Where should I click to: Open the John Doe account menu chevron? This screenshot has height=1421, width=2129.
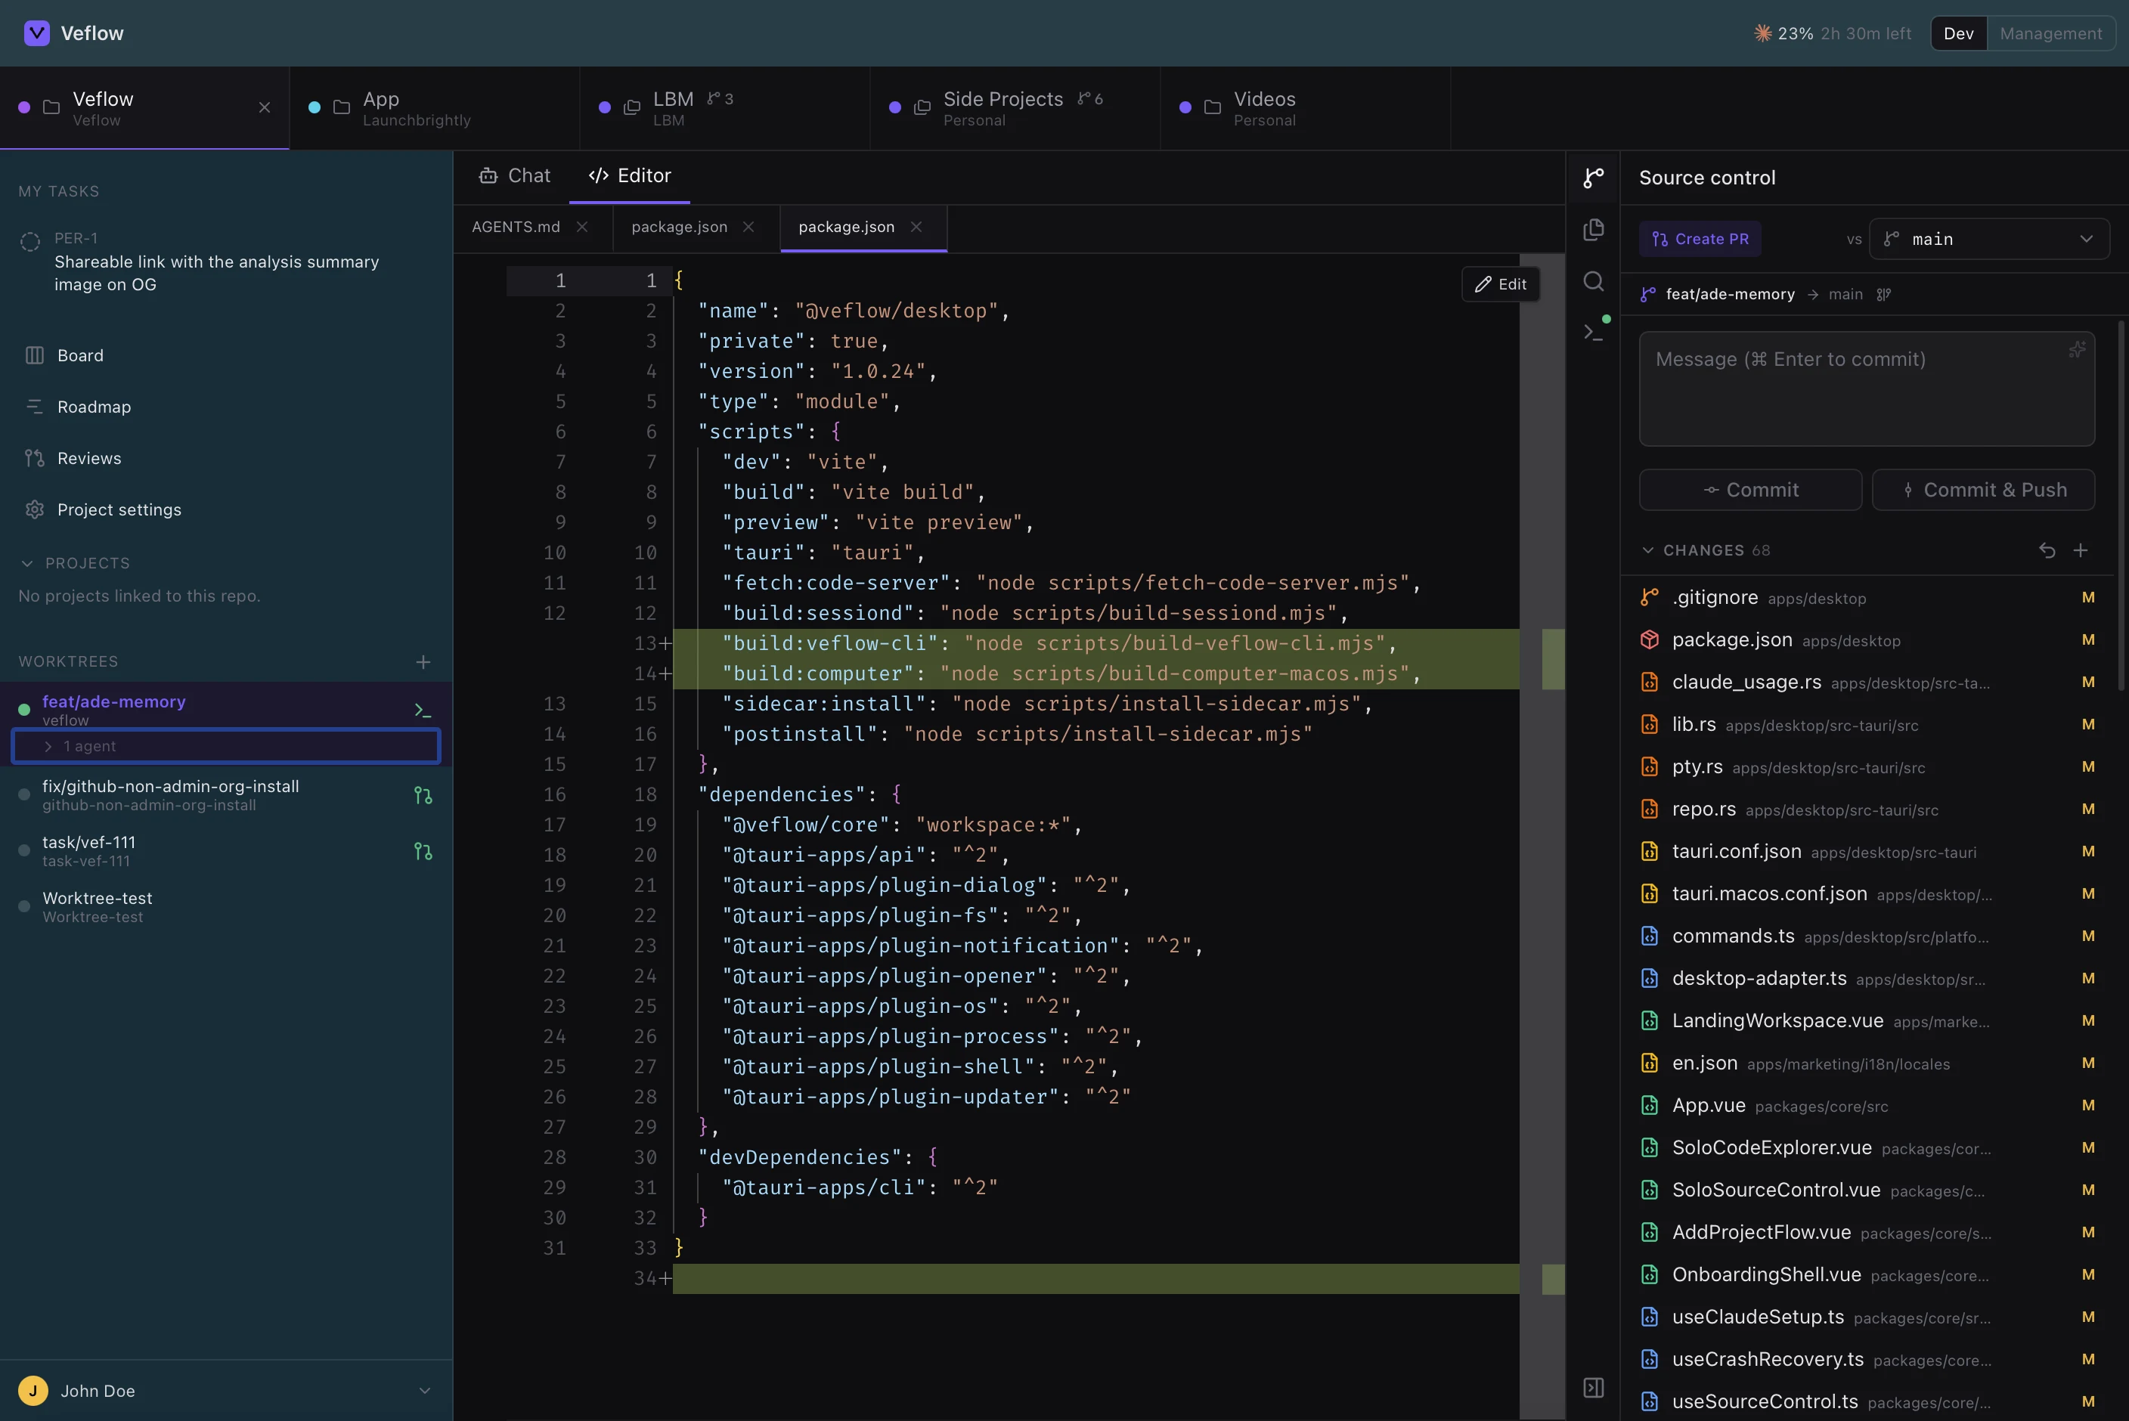(x=424, y=1390)
